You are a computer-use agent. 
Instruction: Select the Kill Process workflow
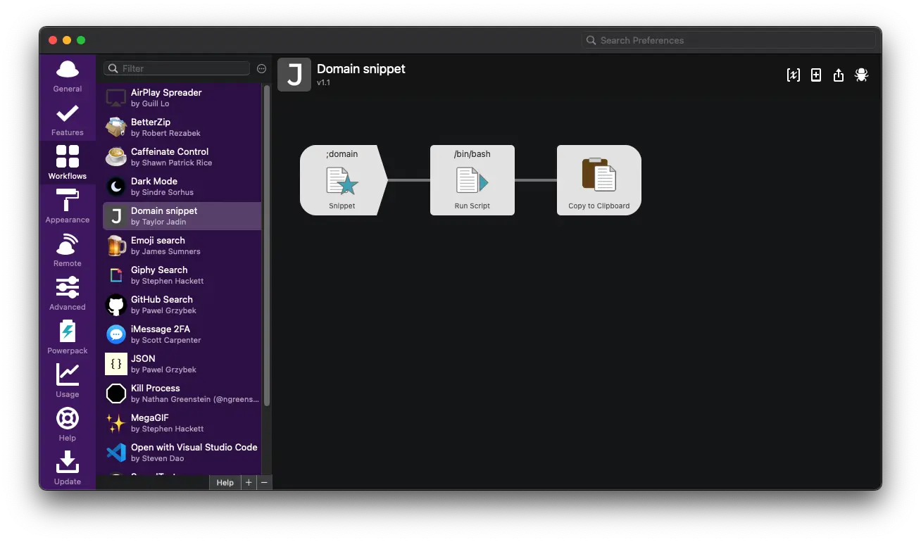point(182,393)
